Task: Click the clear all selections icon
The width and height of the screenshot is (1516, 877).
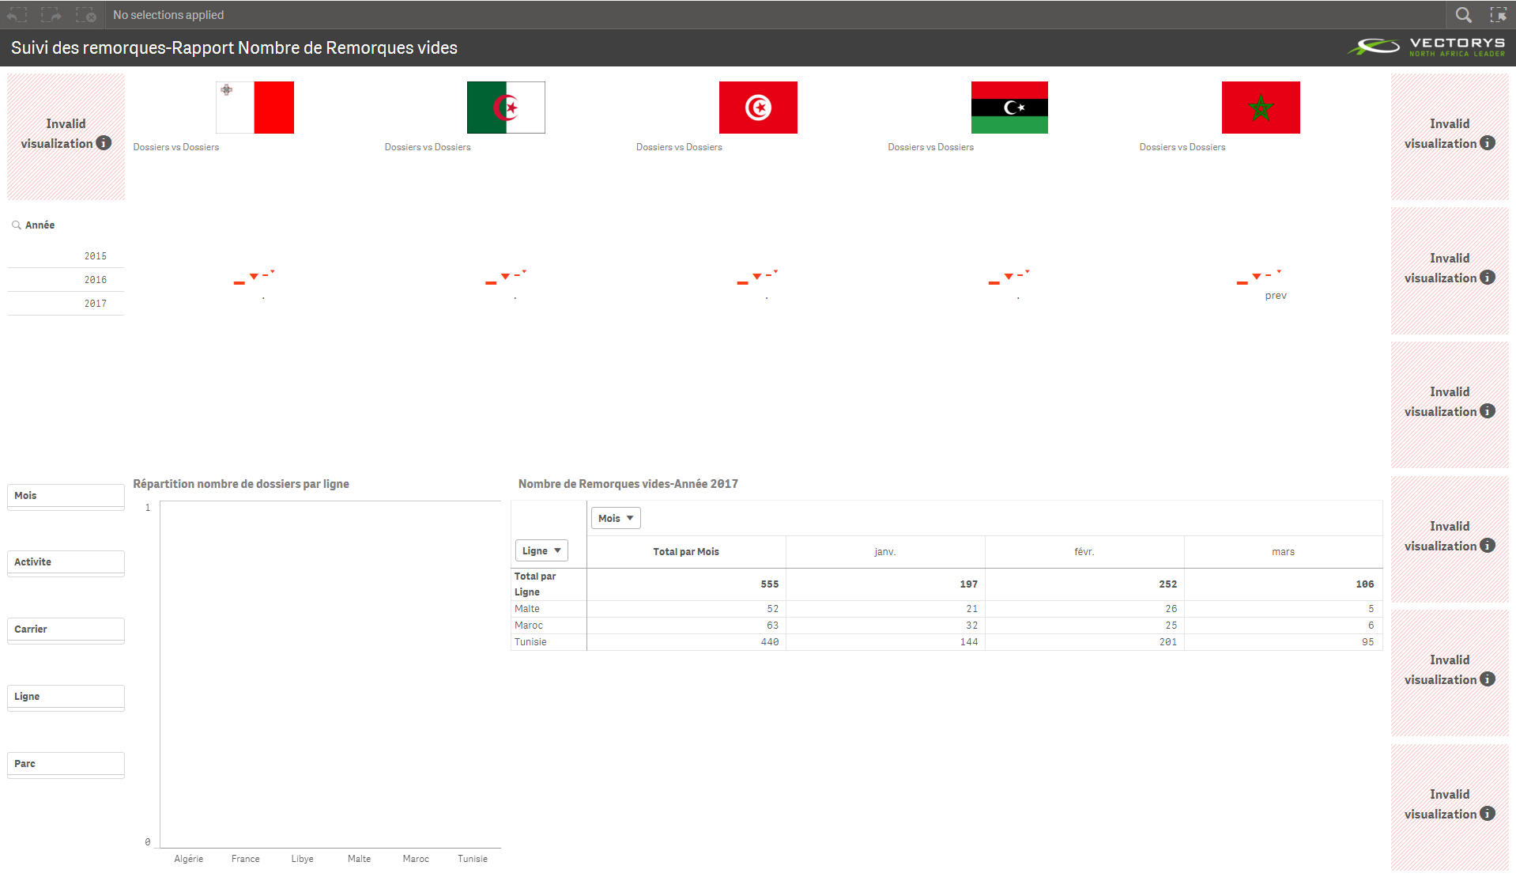Action: point(85,14)
